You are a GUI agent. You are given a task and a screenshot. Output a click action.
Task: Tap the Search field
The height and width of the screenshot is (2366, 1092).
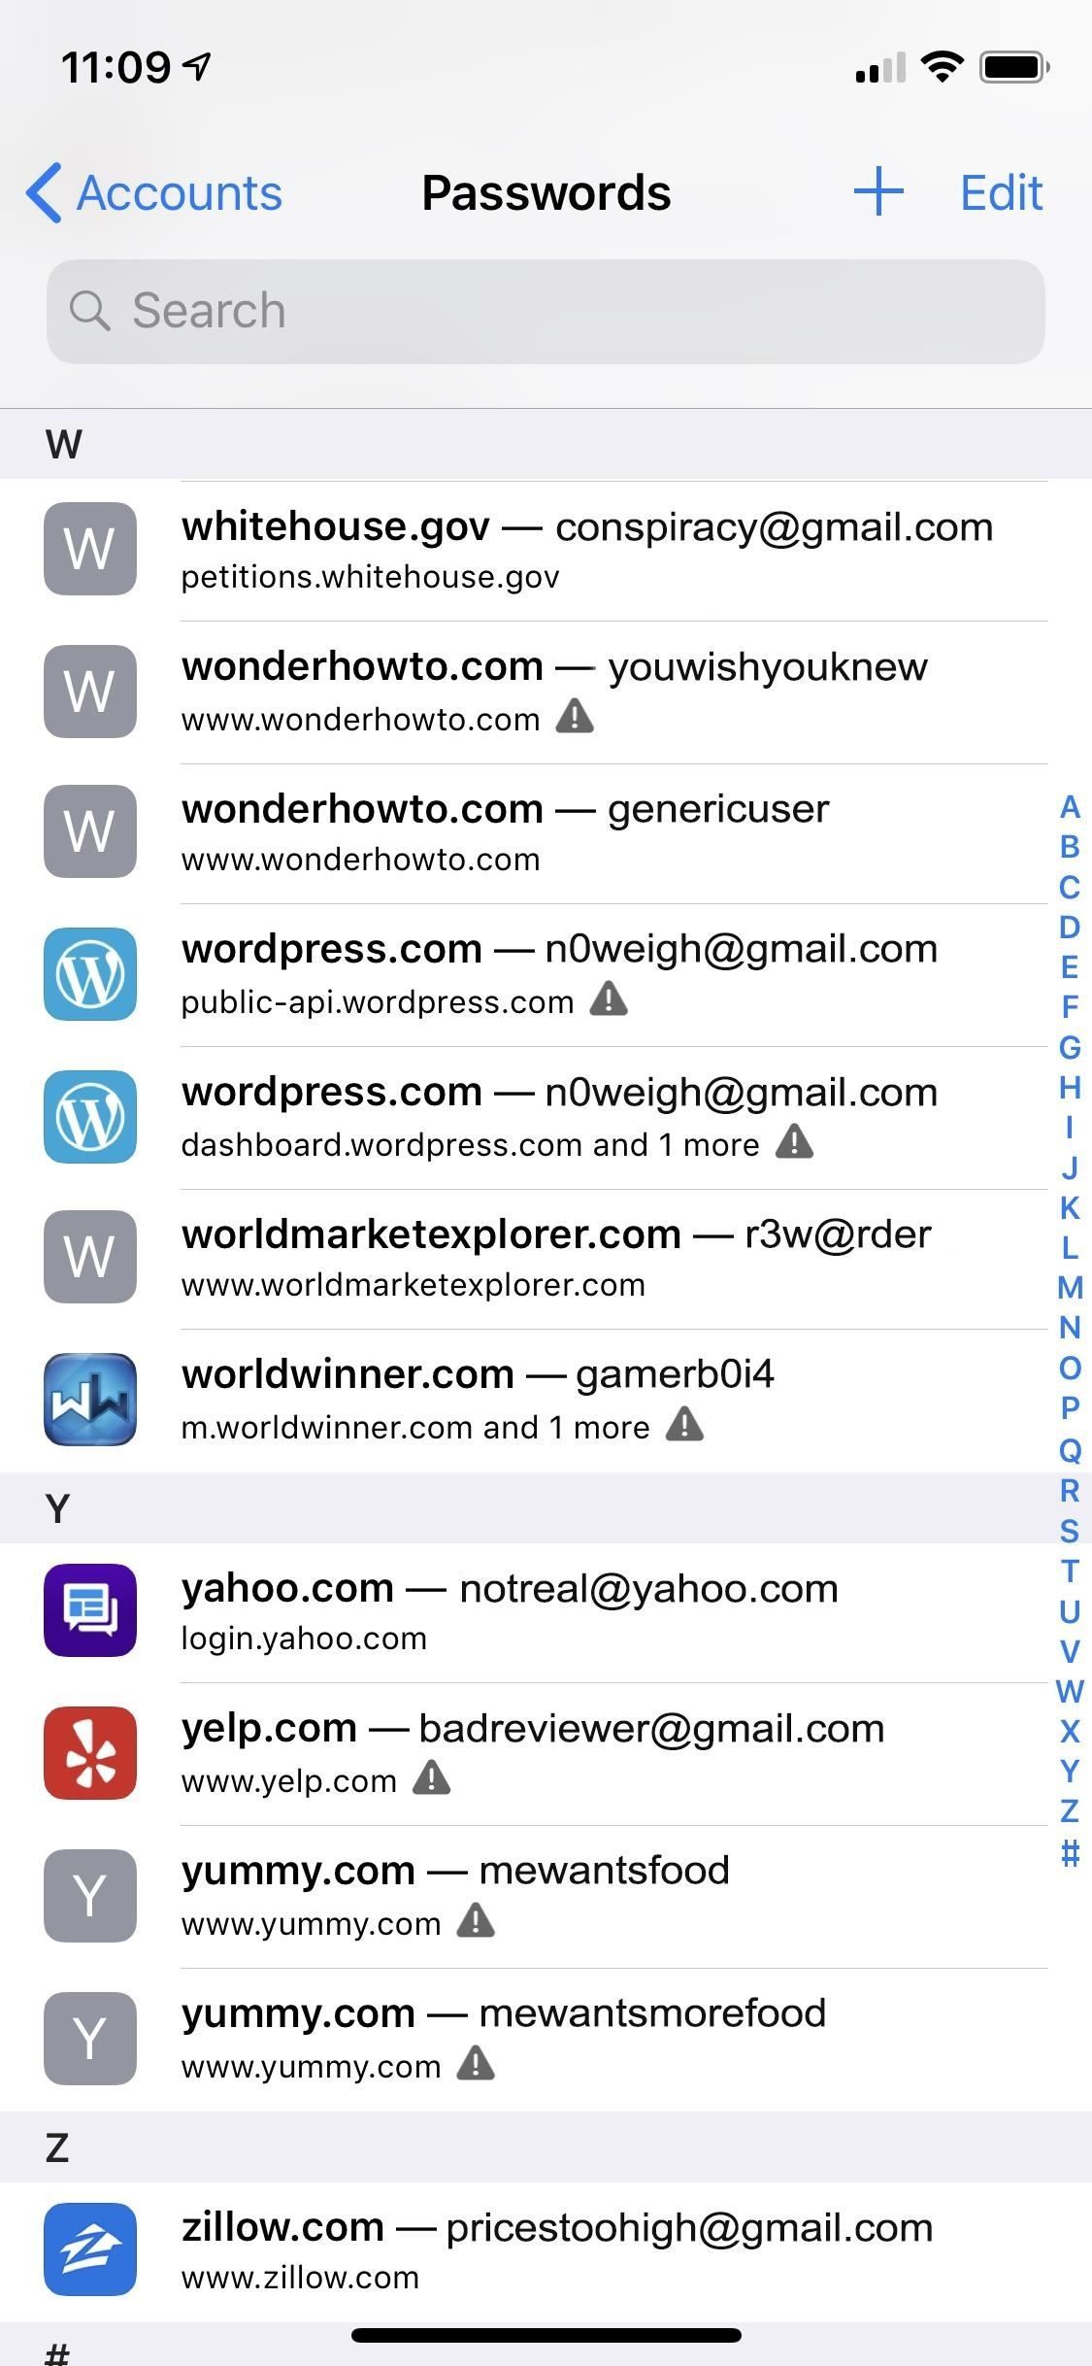[x=546, y=312]
